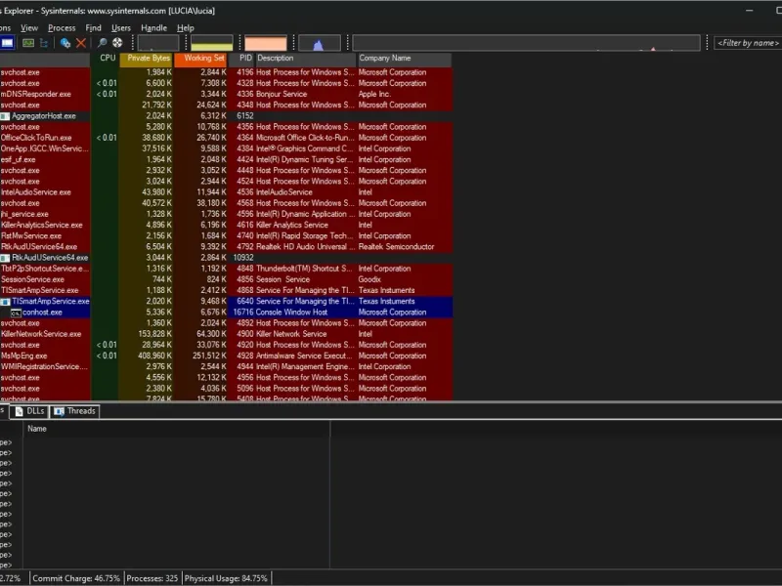Click icon of highlighted TISmartAmpService.exe row

(5, 302)
